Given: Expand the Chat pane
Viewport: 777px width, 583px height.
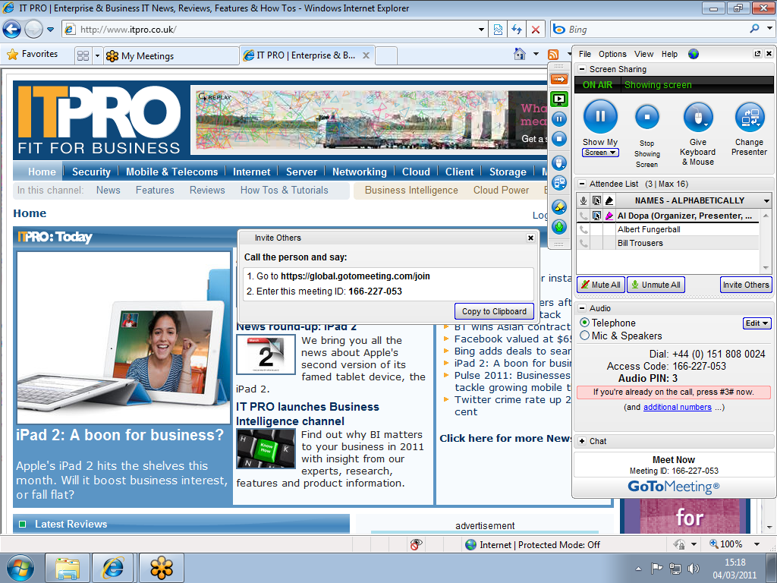Looking at the screenshot, I should pos(582,441).
